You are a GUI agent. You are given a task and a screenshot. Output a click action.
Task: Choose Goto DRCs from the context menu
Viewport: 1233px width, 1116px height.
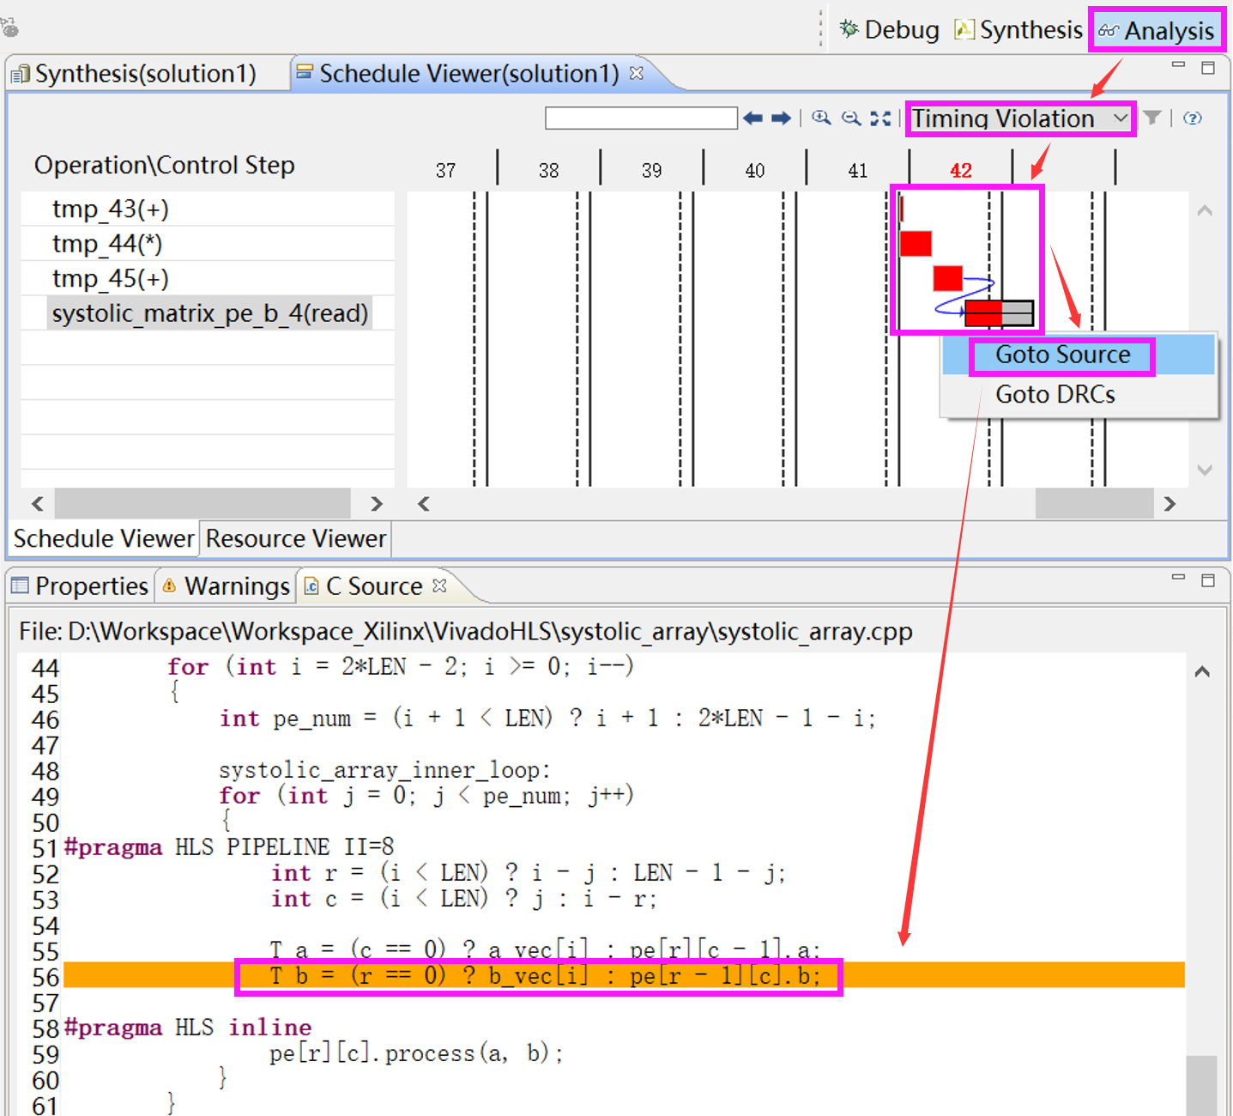(1055, 395)
